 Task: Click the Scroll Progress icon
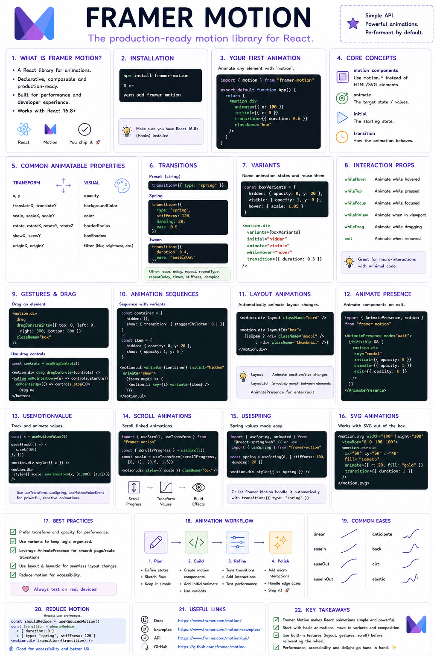(x=134, y=487)
